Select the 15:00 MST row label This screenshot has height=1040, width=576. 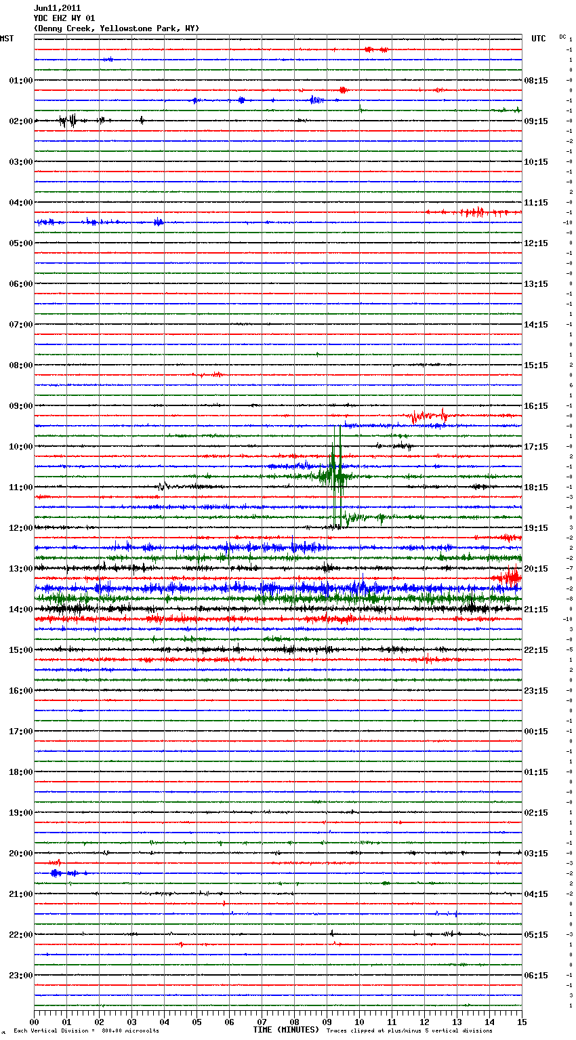[21, 649]
